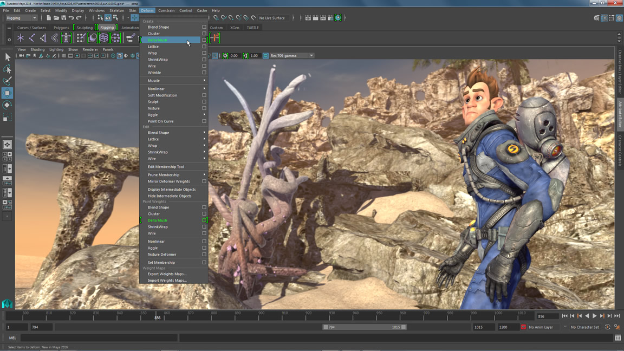
Task: Open the Rigging menu set dropdown
Action: click(21, 18)
